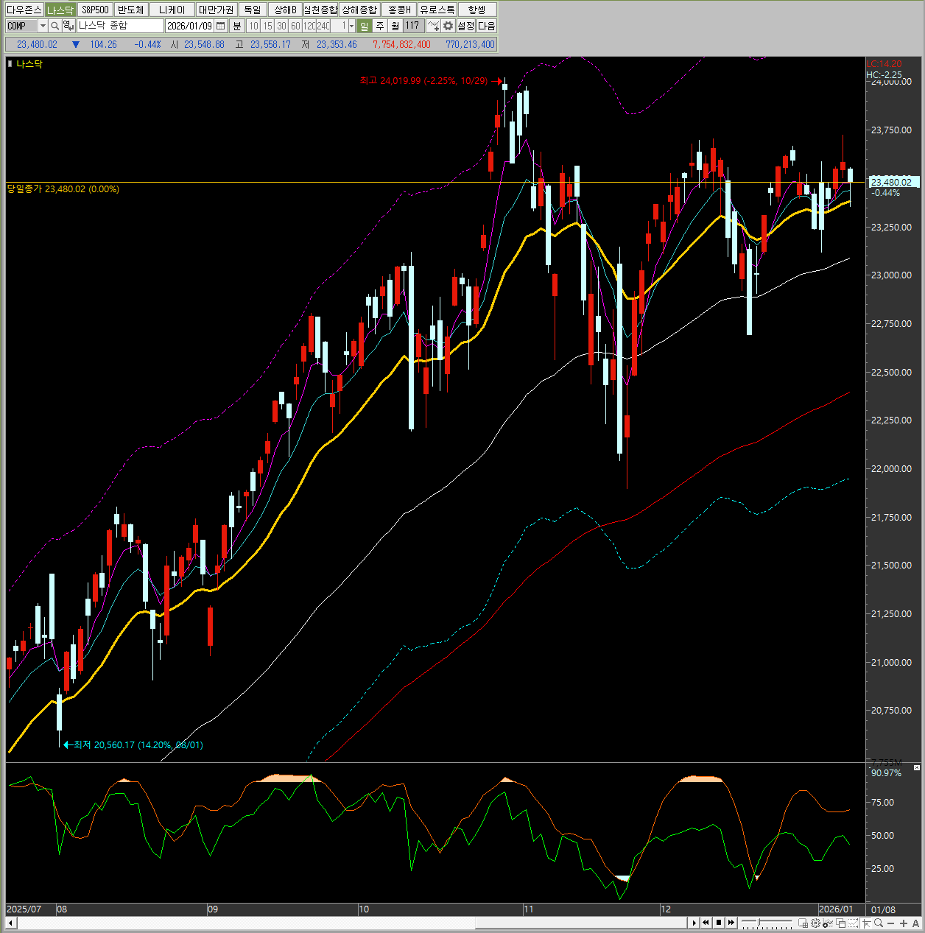The width and height of the screenshot is (925, 933).
Task: Click the 최저 20,560.17 low label
Action: (x=138, y=744)
